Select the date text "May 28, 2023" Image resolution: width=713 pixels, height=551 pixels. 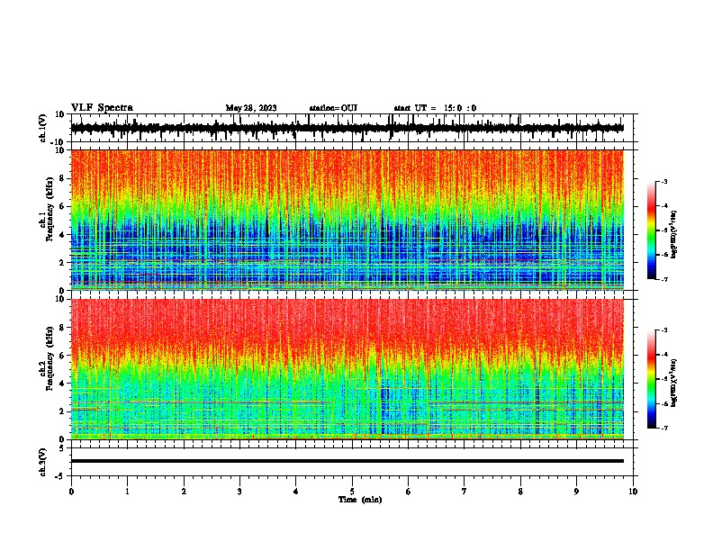[251, 108]
